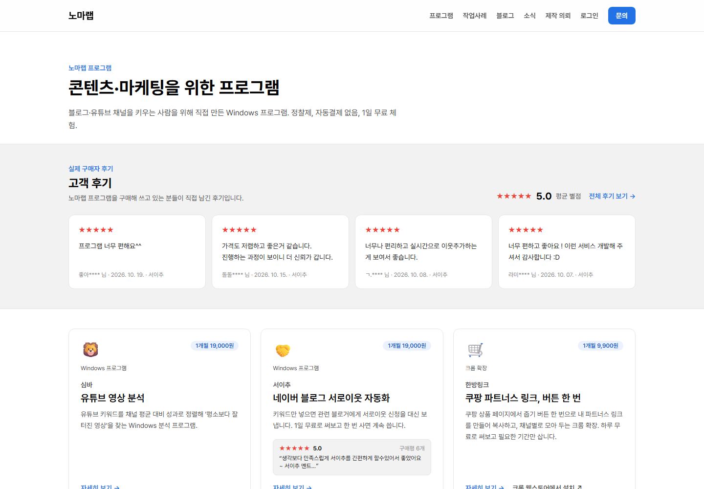Click the review '너무 편하고 좋아요 ! 이런 서비스'
The width and height of the screenshot is (704, 489).
567,252
